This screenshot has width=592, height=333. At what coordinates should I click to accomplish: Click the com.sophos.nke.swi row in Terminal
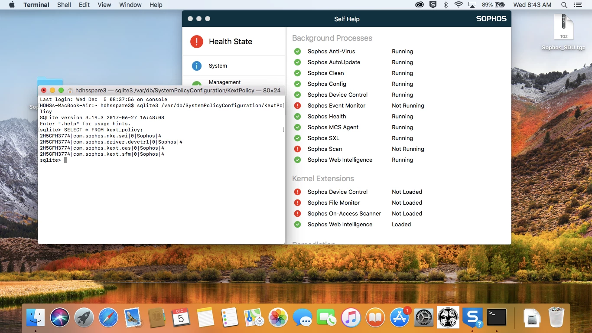point(101,136)
